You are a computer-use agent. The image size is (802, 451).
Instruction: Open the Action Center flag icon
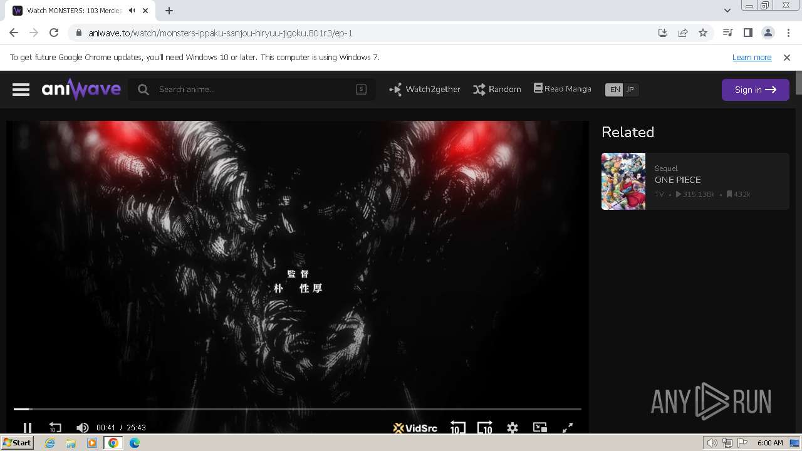coord(742,443)
